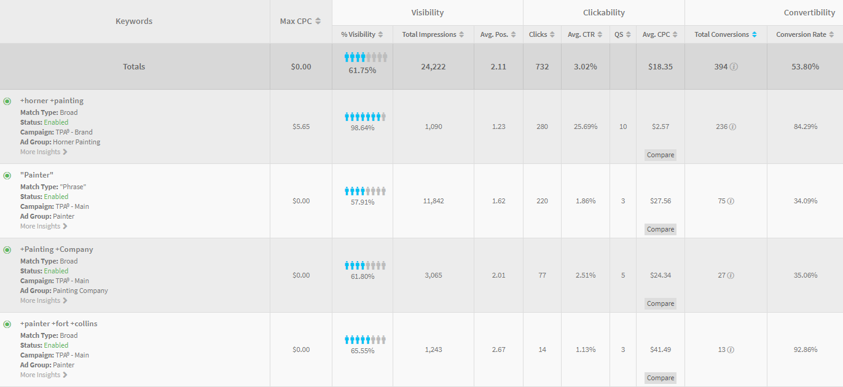The width and height of the screenshot is (843, 387).
Task: Click info icon next to 13 conversions
Action: 731,350
